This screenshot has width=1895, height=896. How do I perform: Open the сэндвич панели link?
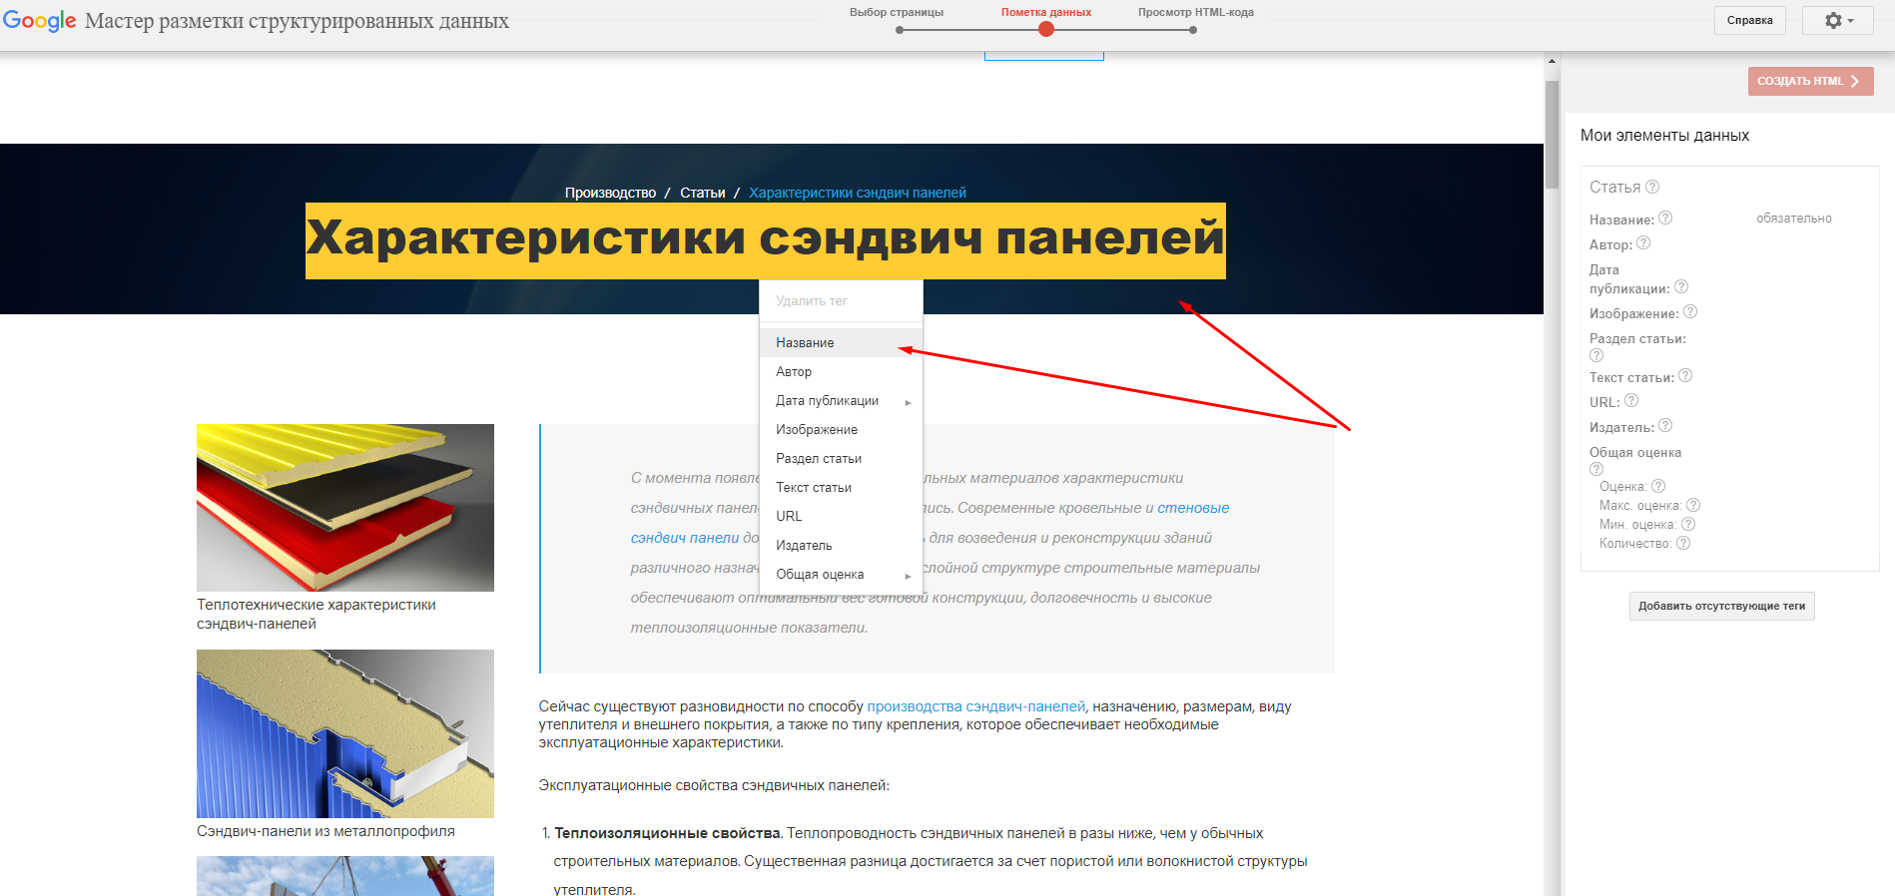point(685,538)
